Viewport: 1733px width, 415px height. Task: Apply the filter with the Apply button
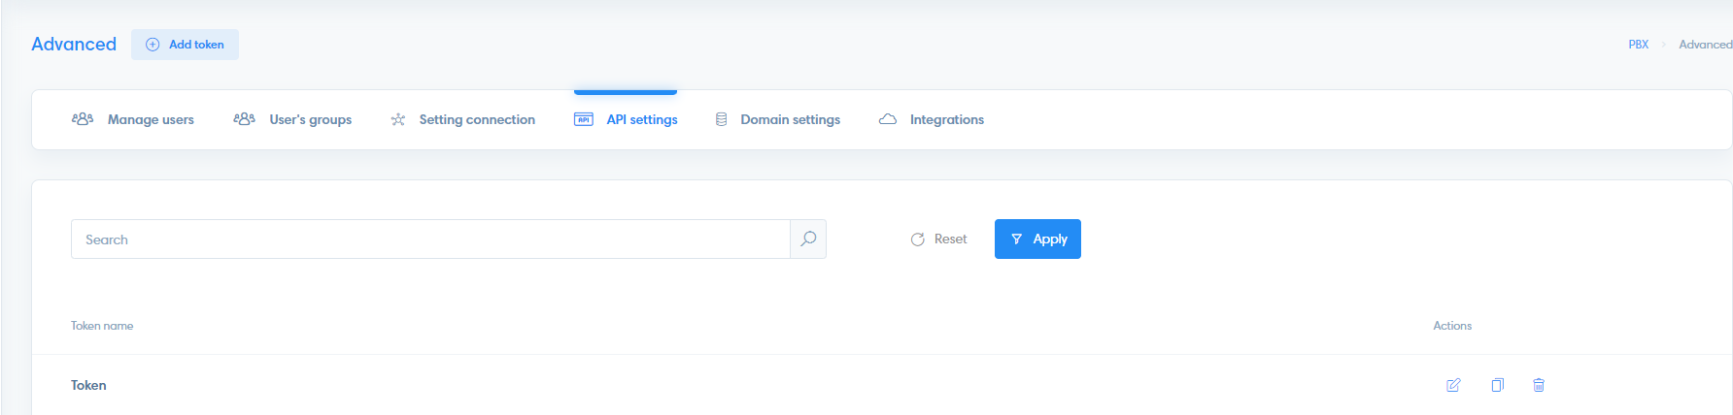tap(1037, 239)
